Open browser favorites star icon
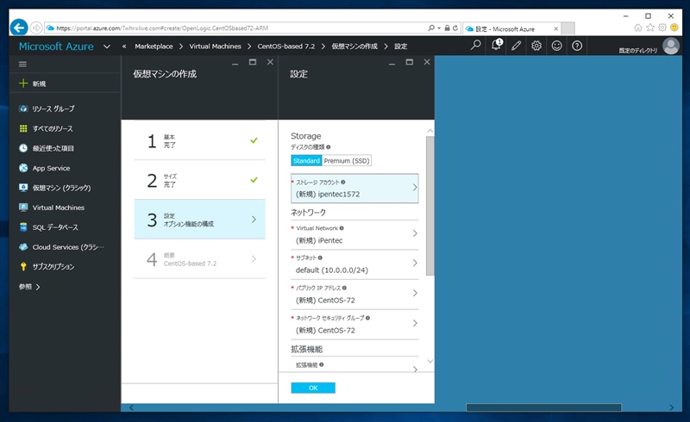Screen dimensions: 690x422 650,28
